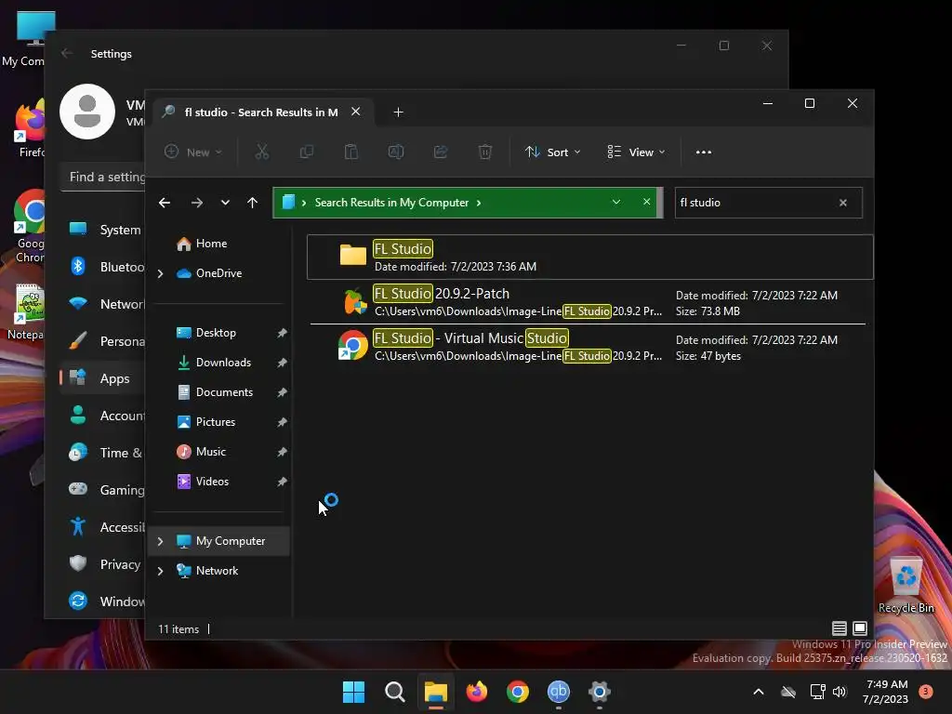Click Find a setting search box
This screenshot has width=952, height=714.
pyautogui.click(x=103, y=177)
